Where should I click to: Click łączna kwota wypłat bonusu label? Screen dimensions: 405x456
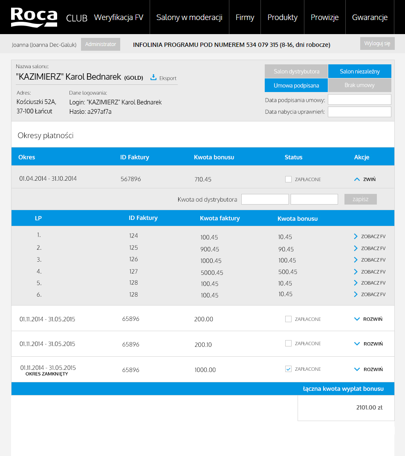coord(343,389)
